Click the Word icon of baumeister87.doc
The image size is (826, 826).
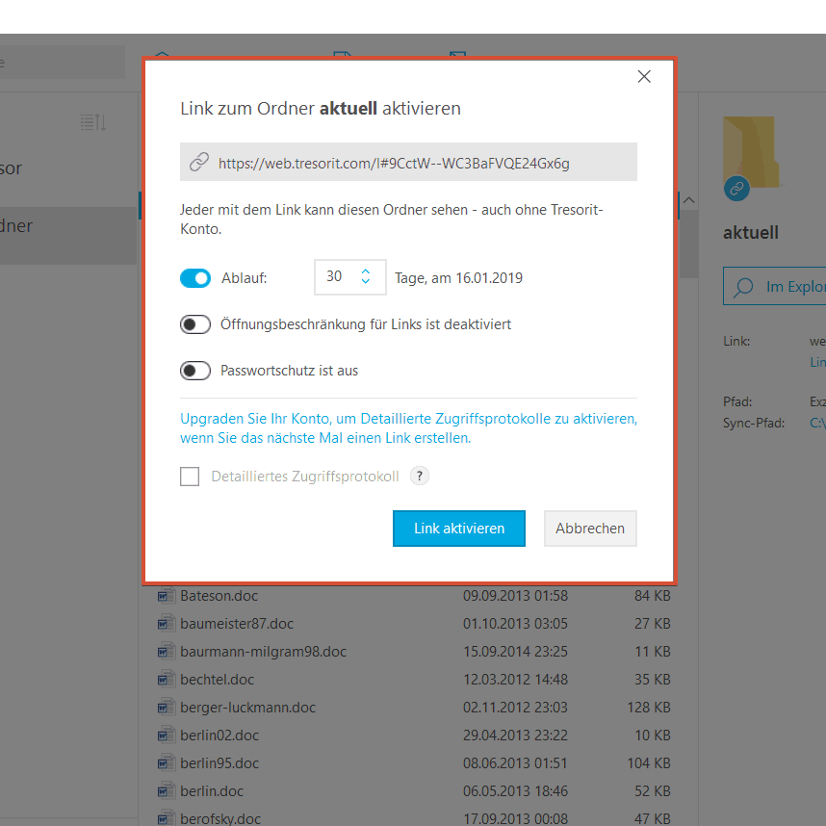pyautogui.click(x=166, y=624)
